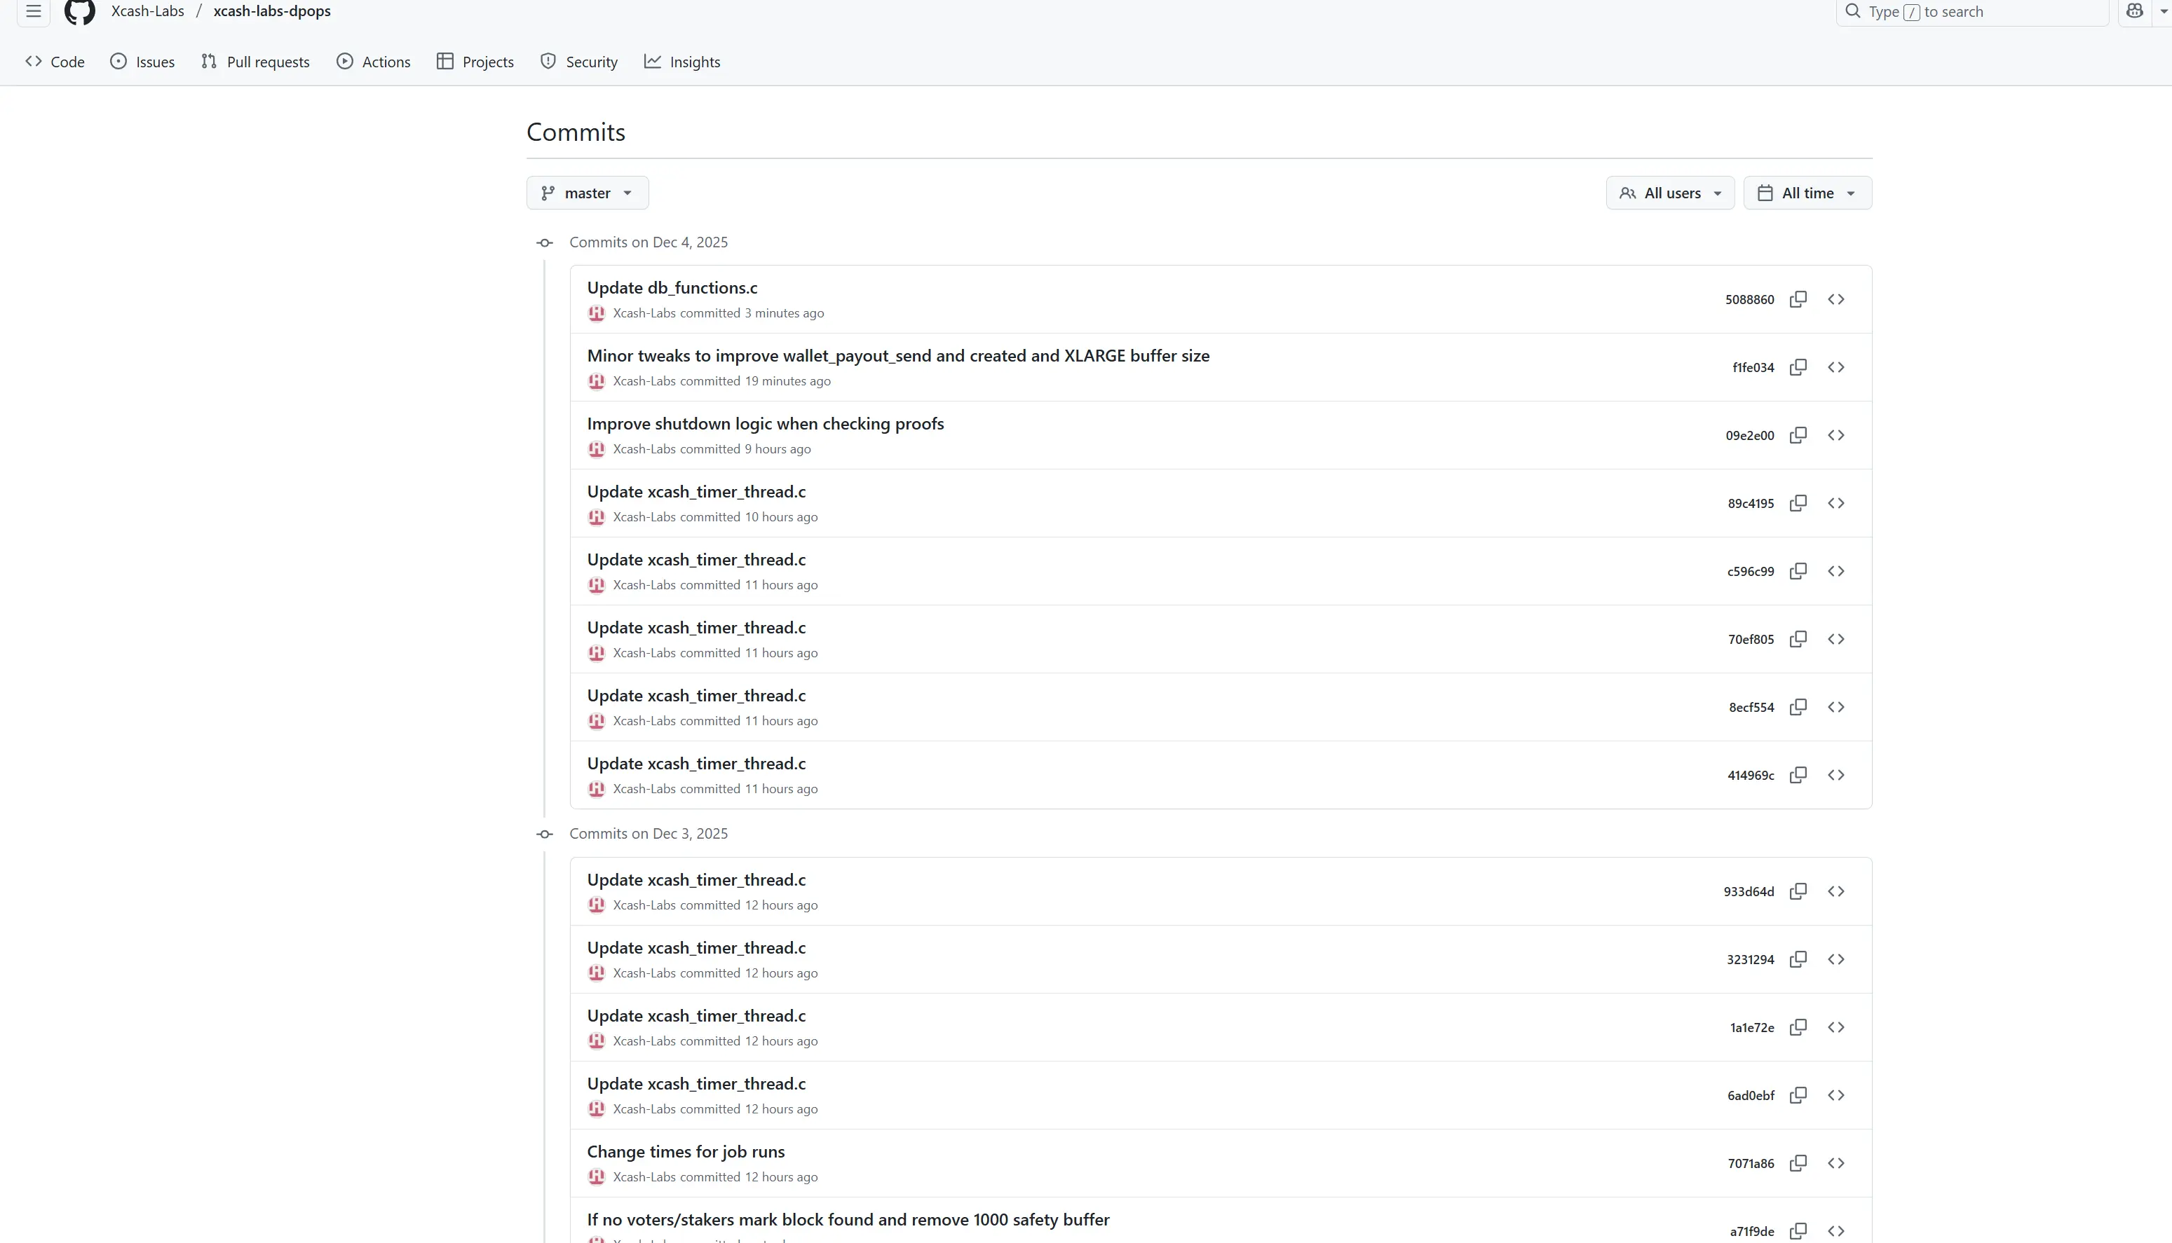Focus the 'Type / to search' field
Screen dimensions: 2172x1243
[1973, 11]
